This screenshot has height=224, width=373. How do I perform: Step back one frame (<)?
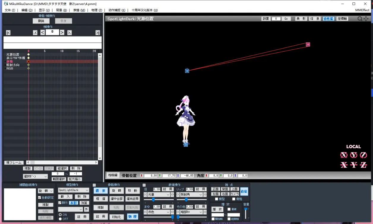[x=42, y=32]
